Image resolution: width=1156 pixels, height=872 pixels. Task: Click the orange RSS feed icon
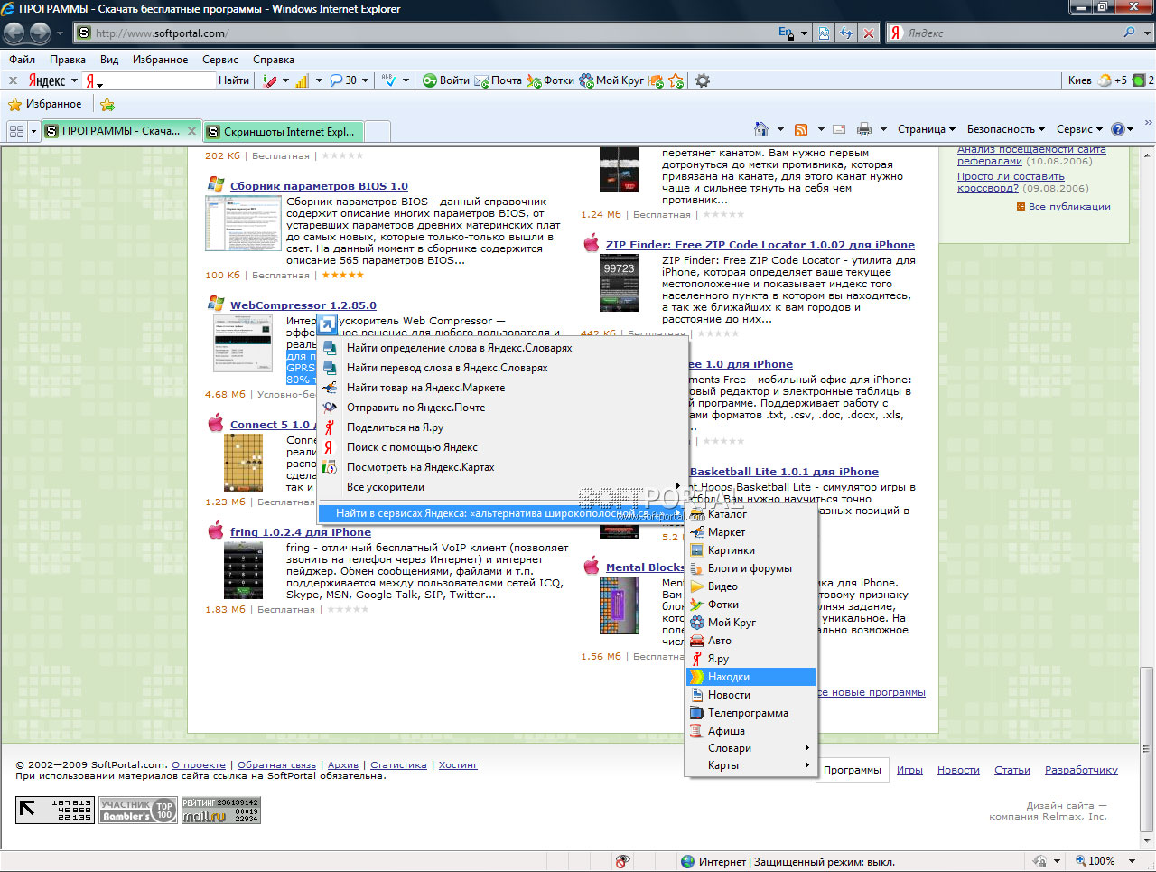tap(801, 129)
